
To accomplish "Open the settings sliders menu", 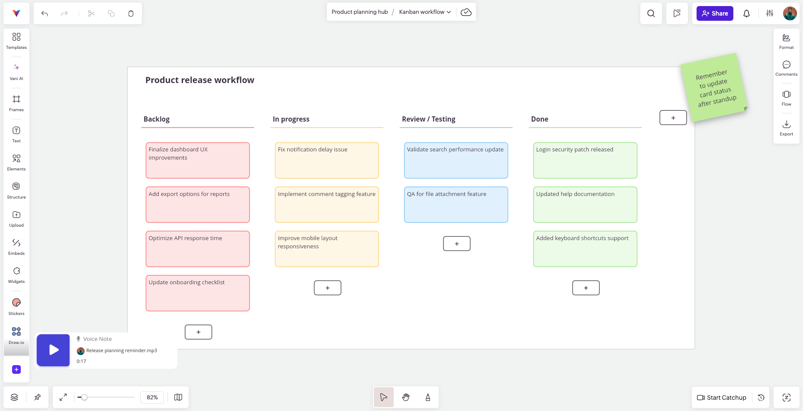I will click(x=770, y=13).
